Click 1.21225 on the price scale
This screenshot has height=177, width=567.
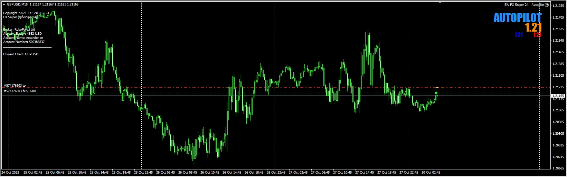[x=558, y=87]
